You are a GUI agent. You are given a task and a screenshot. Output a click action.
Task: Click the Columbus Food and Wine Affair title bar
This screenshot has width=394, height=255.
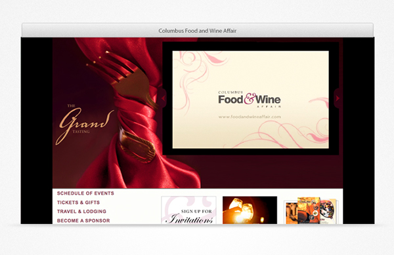pyautogui.click(x=198, y=31)
